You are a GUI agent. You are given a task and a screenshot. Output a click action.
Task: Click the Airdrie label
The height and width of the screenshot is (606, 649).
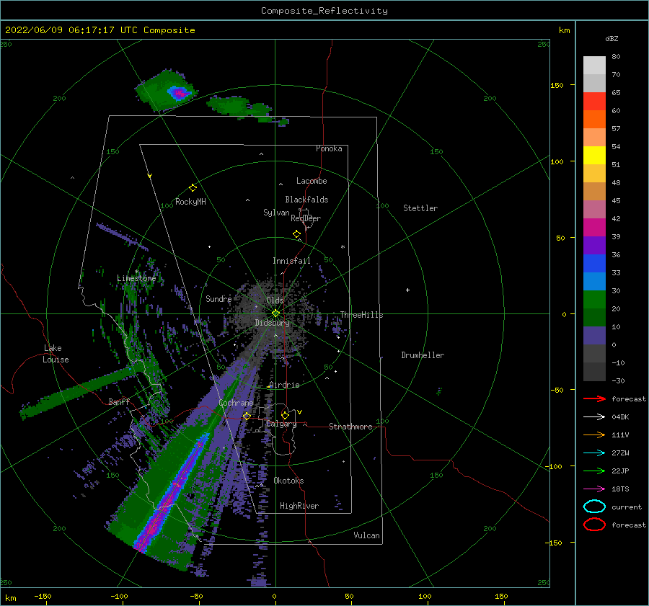point(284,385)
